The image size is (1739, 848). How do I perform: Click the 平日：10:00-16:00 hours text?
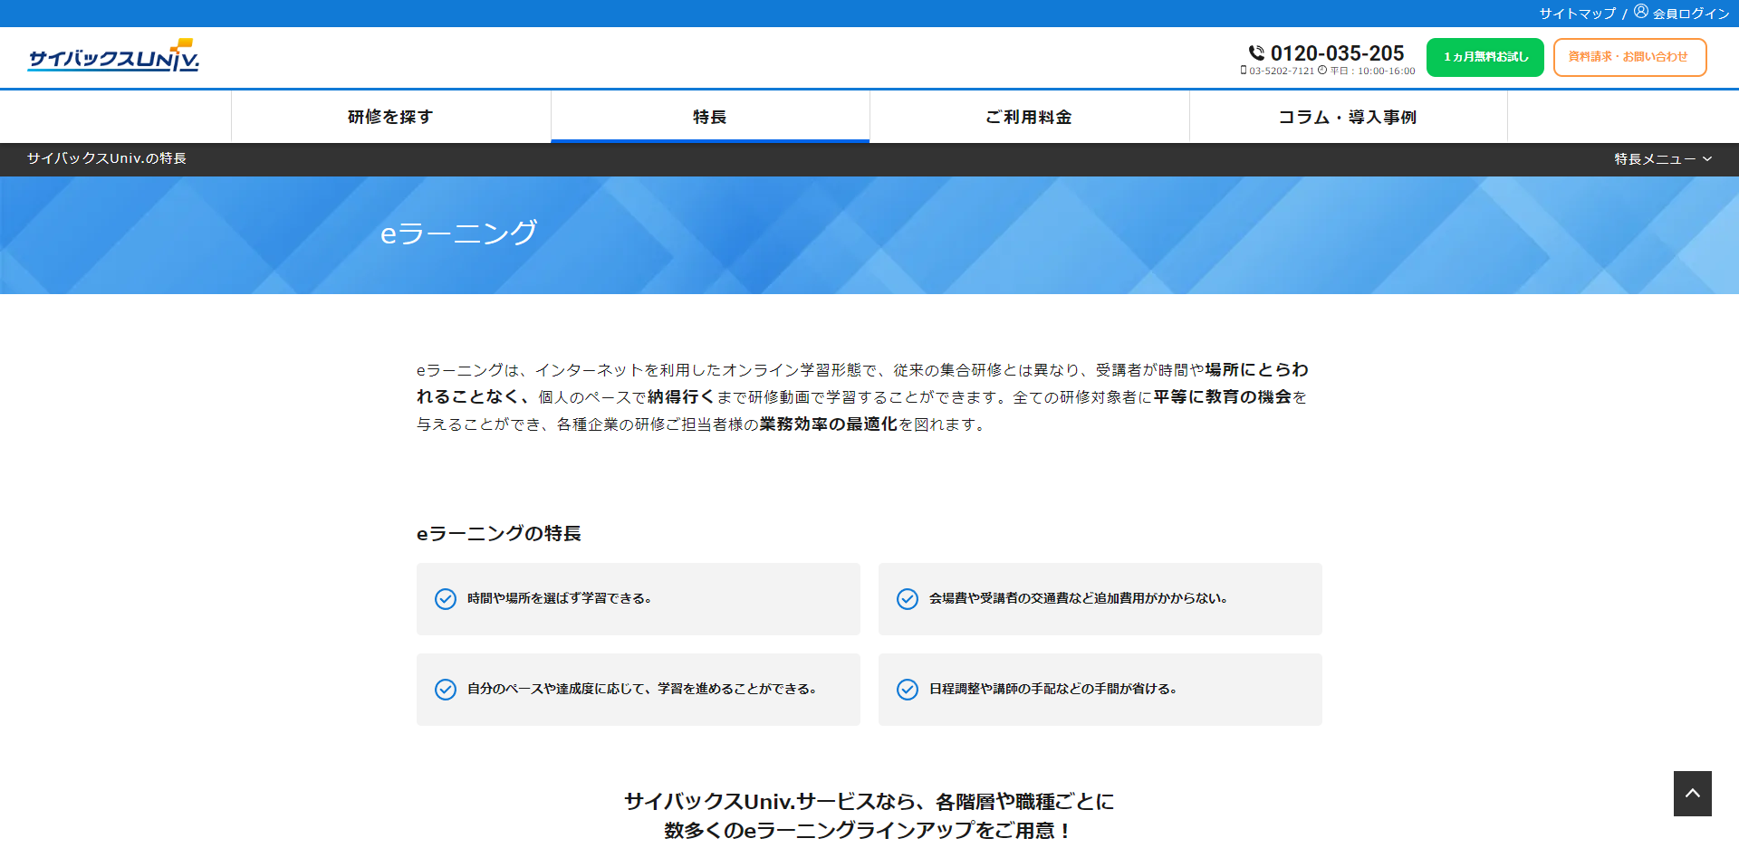pyautogui.click(x=1372, y=71)
